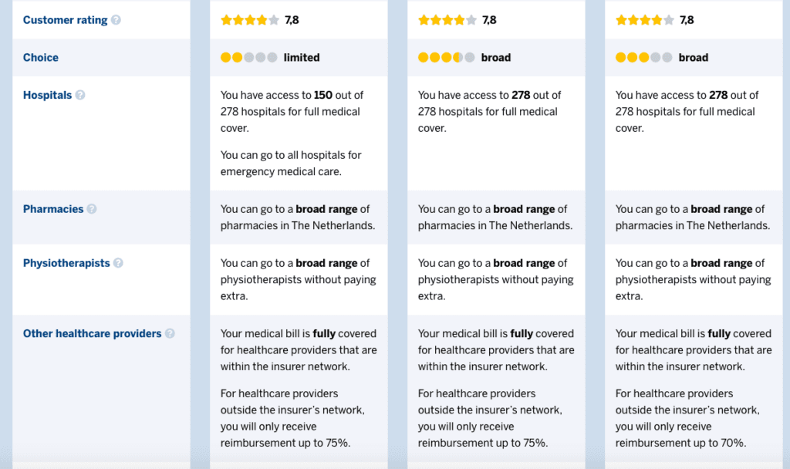
Task: Open the Pharmacies help tooltip
Action: coord(93,208)
